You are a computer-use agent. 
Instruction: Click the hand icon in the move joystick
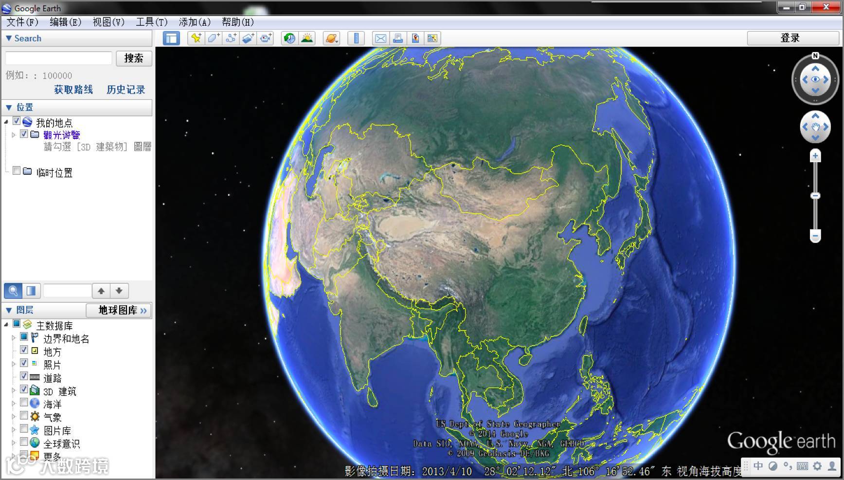(816, 127)
